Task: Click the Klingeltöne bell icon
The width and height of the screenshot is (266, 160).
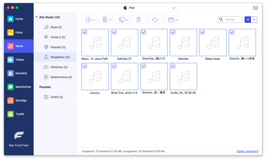Action: [x=46, y=57]
